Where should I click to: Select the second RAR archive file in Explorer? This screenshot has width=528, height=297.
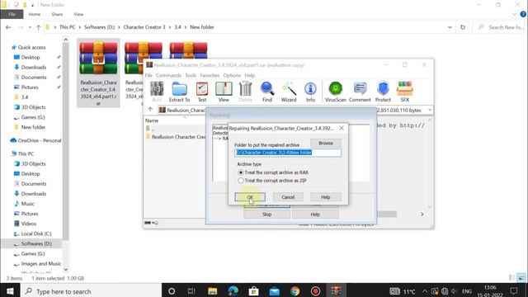pyautogui.click(x=134, y=72)
